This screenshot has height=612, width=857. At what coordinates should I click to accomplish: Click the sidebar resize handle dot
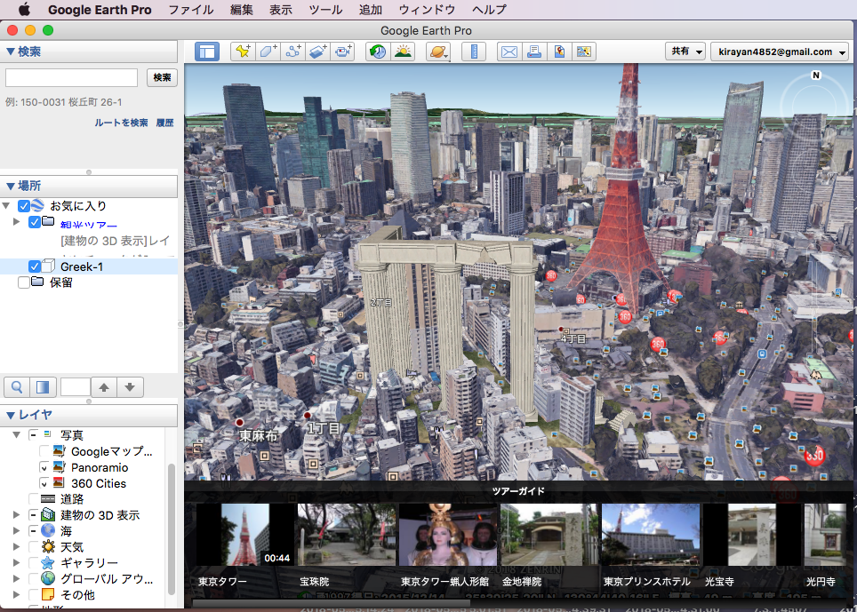tap(180, 324)
